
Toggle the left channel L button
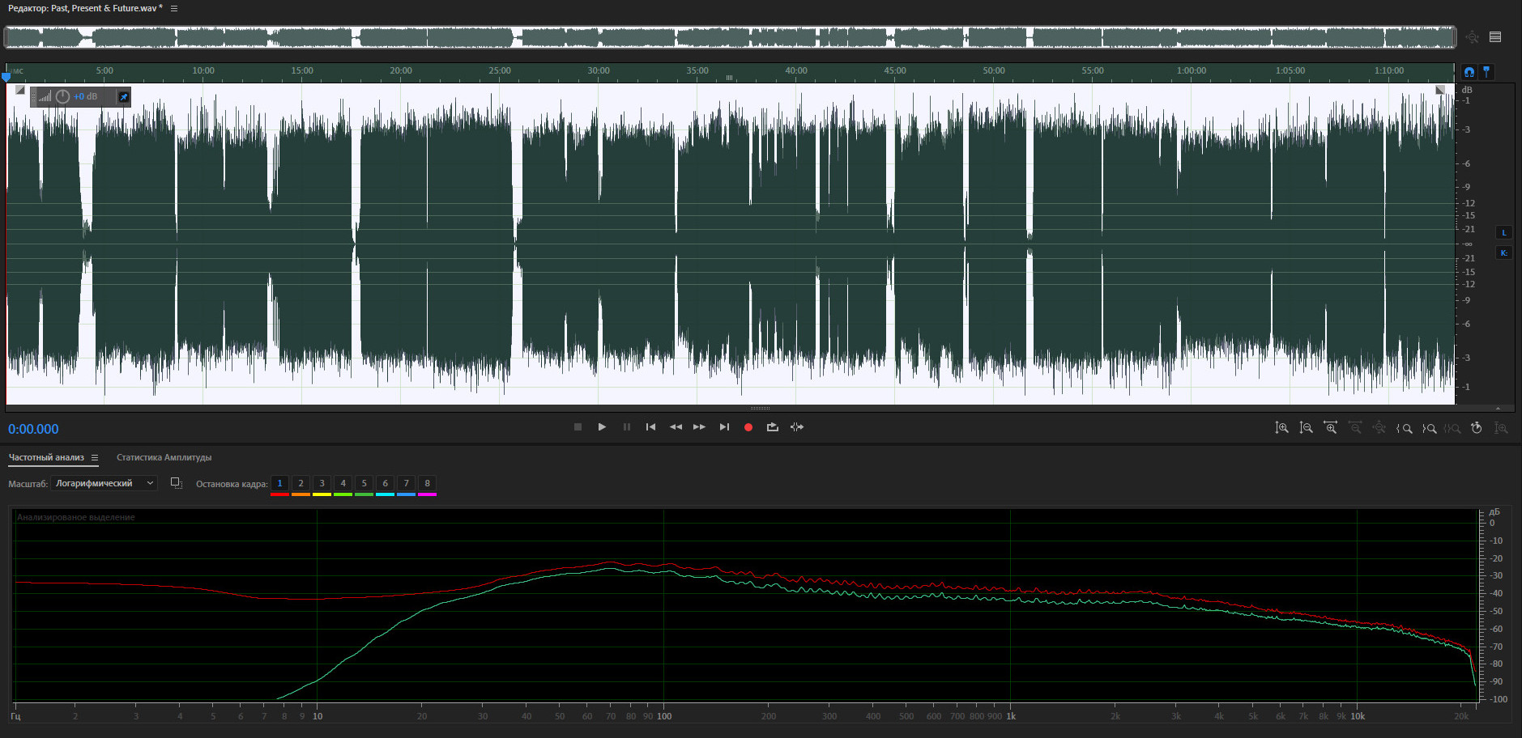point(1504,233)
